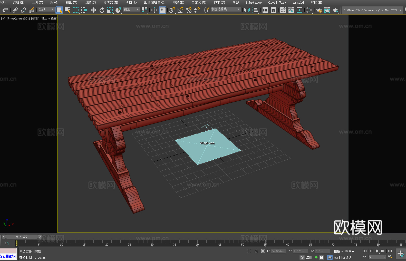Activate the Select Object tool
This screenshot has width=406, height=261.
[x=59, y=10]
